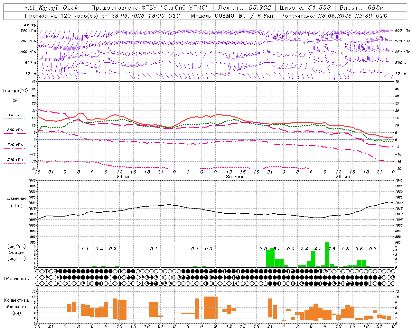The width and height of the screenshot is (412, 329).
Task: Click the model label COSMO-RU / 6.6км
Action: click(x=244, y=16)
